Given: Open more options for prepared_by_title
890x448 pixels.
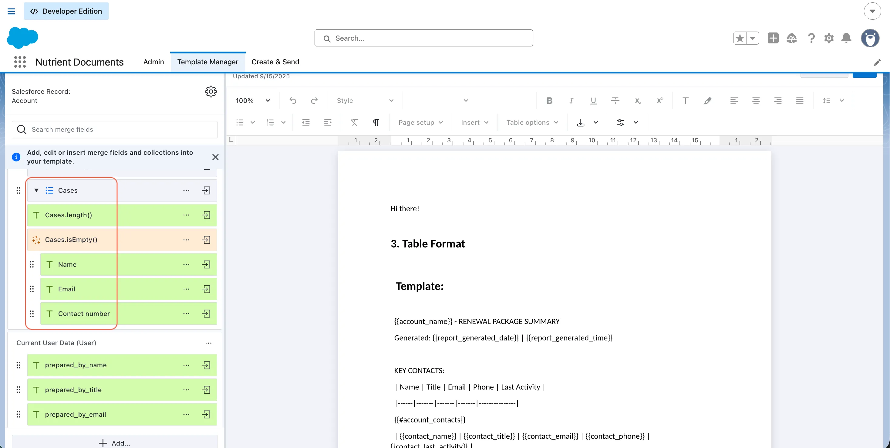Looking at the screenshot, I should (186, 390).
